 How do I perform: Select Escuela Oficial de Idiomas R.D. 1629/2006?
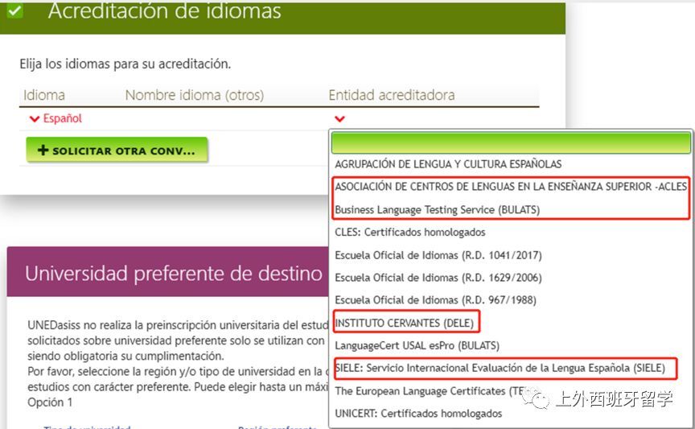click(x=438, y=278)
